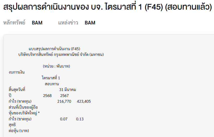Click the ต่อหุ้น (บาท) label
The height and width of the screenshot is (137, 214).
click(x=19, y=131)
